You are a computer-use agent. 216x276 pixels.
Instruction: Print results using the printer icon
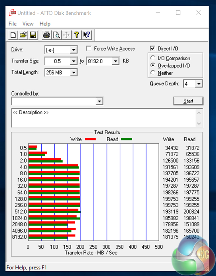(46, 35)
